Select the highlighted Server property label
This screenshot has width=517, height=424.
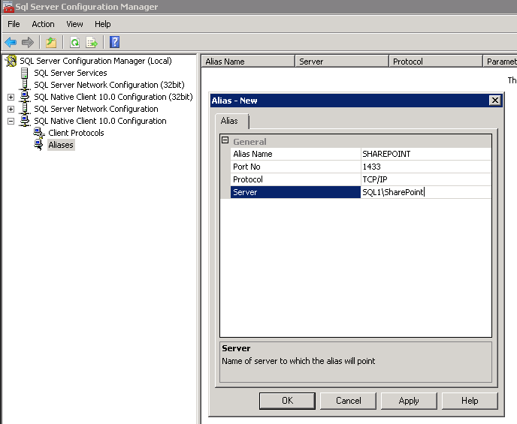click(x=295, y=192)
